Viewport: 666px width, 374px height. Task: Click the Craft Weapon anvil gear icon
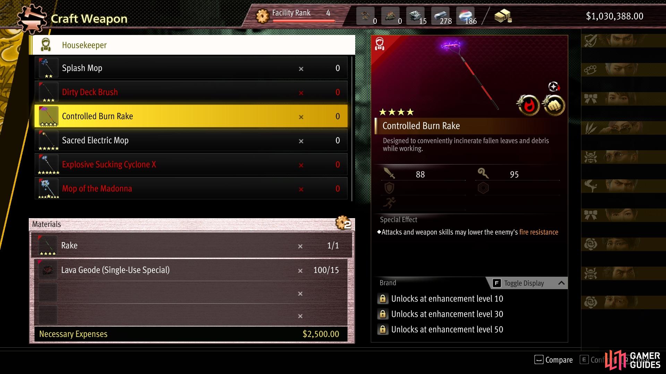(x=31, y=19)
